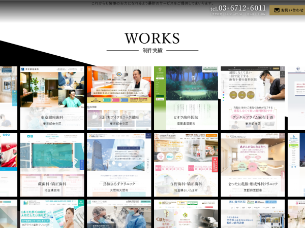Open the 蕨歯科・矯正歯科 work thumbnail

pyautogui.click(x=52, y=165)
